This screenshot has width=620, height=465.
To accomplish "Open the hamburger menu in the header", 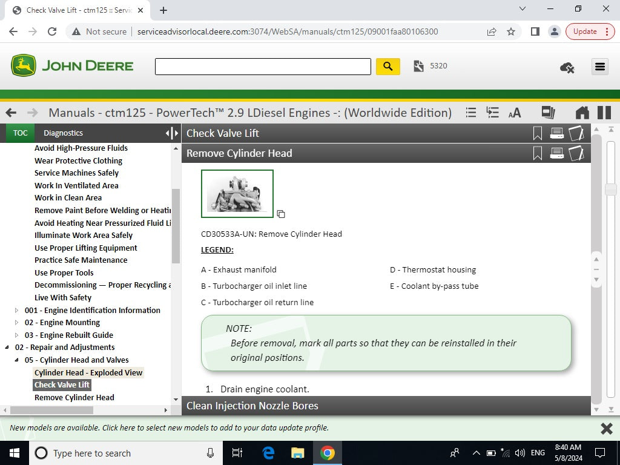I will (600, 67).
